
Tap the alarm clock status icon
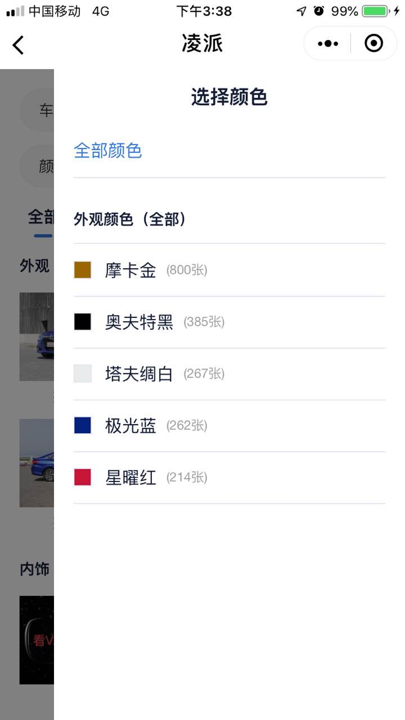319,11
